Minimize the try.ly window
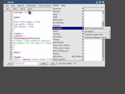The image size is (125, 94). tap(97, 2)
